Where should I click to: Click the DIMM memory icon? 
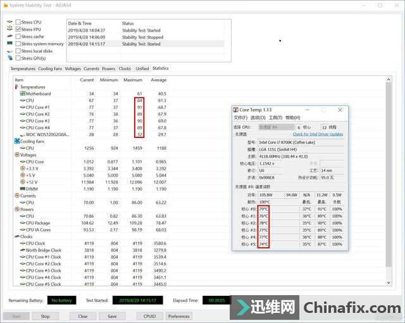tap(23, 189)
